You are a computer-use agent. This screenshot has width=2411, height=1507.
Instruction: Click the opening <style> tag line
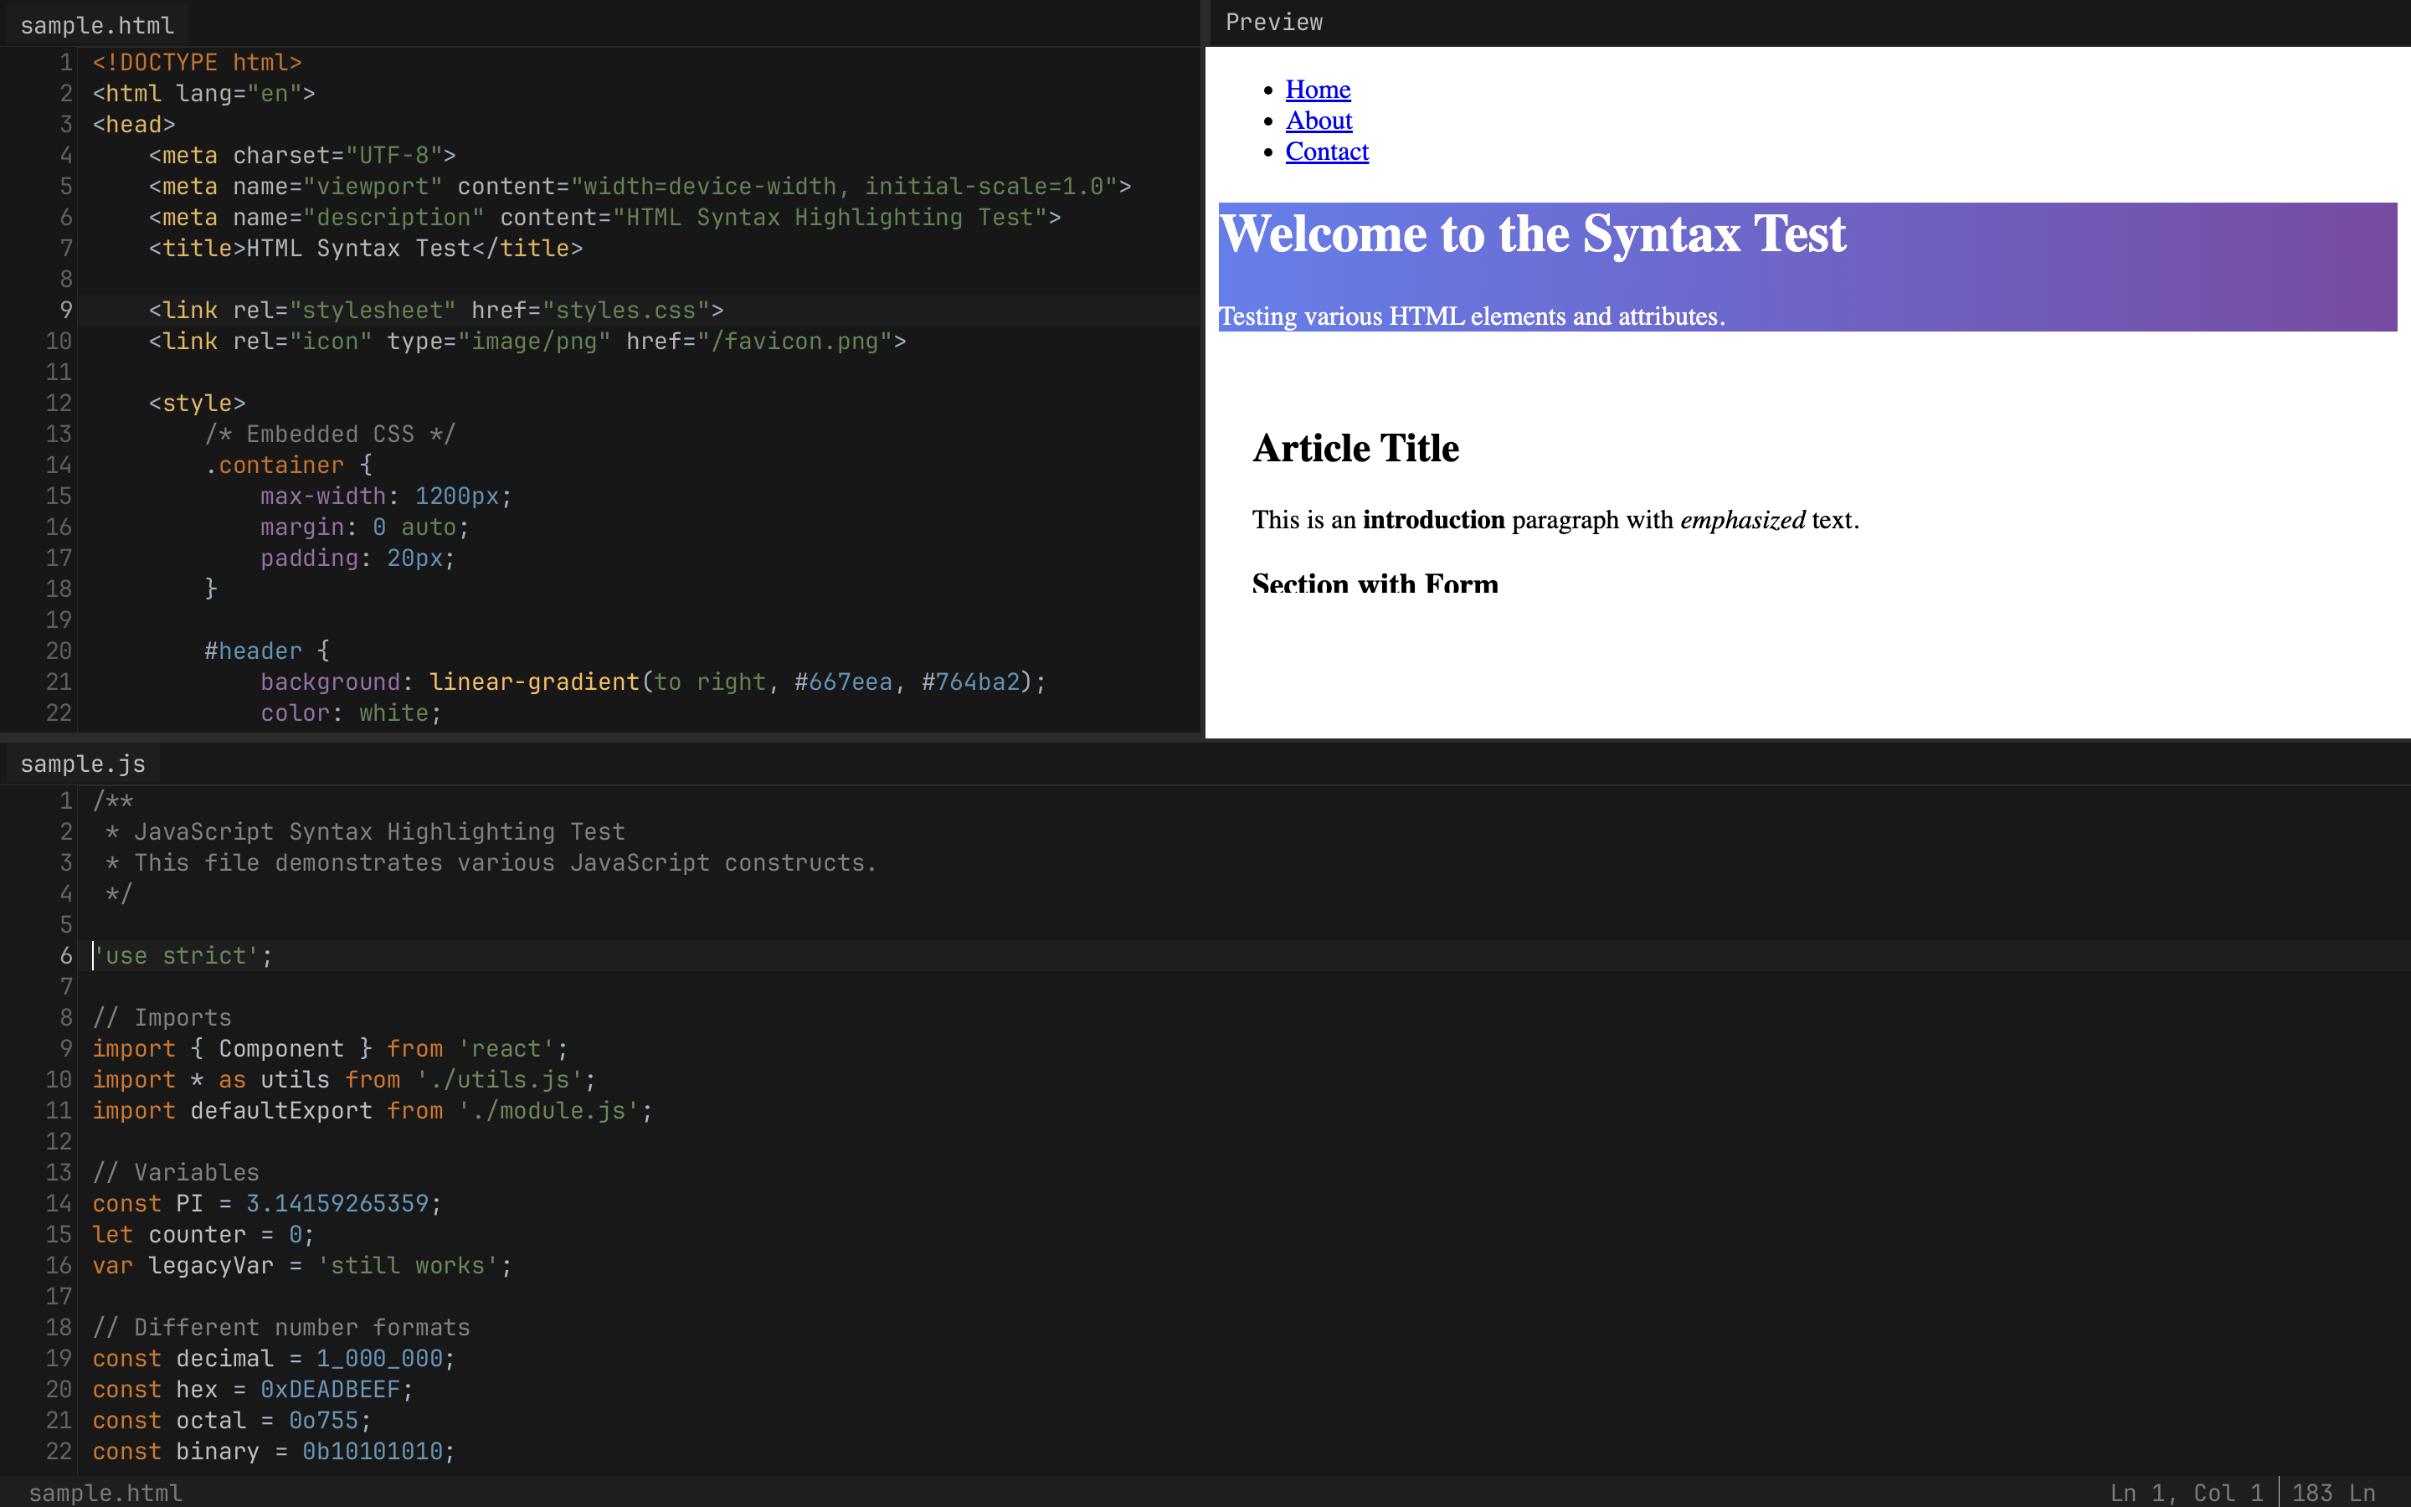click(196, 403)
